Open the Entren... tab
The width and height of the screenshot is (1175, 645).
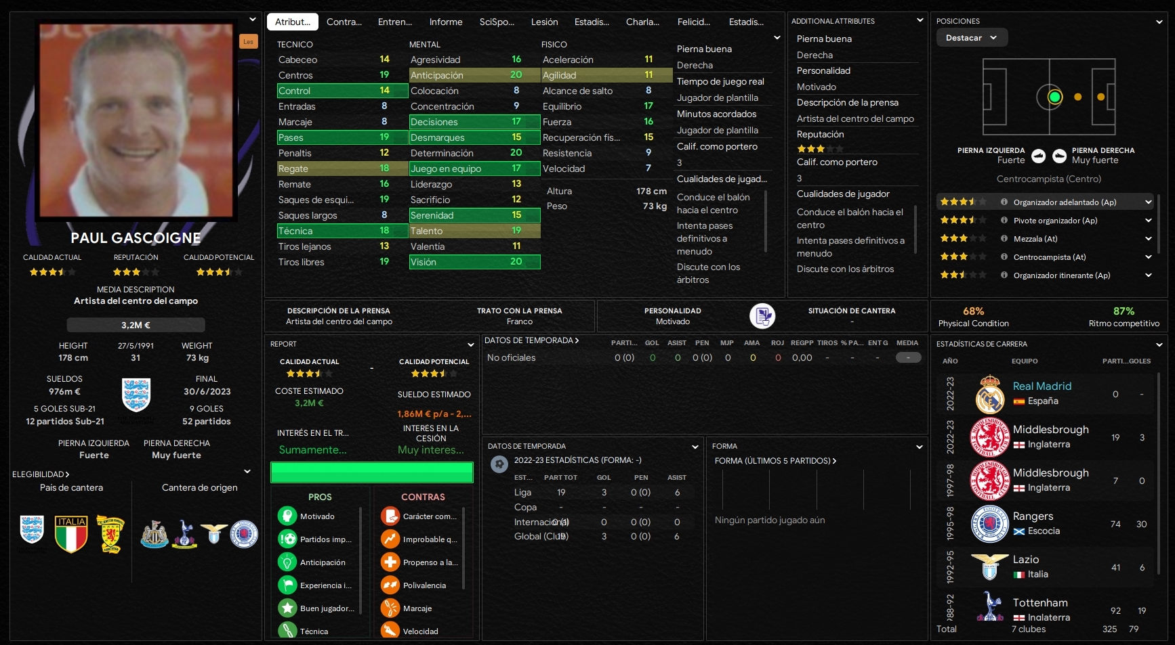click(x=395, y=22)
